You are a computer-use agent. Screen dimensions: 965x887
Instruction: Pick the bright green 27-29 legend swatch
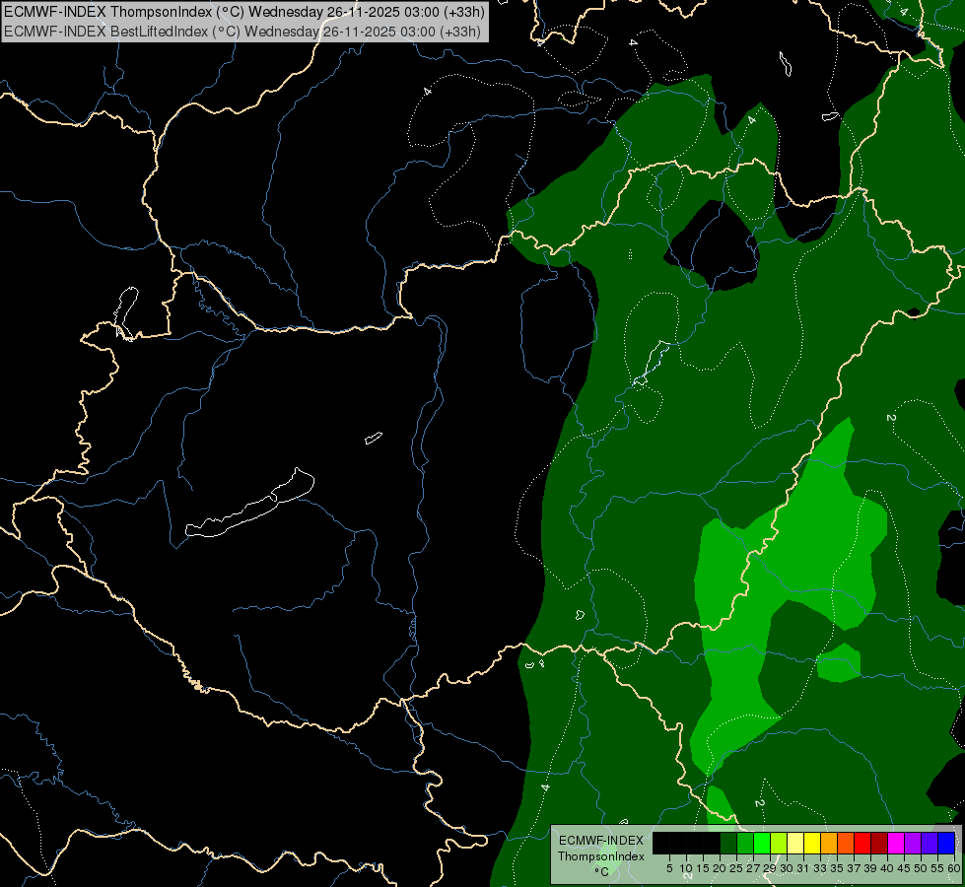(x=762, y=843)
